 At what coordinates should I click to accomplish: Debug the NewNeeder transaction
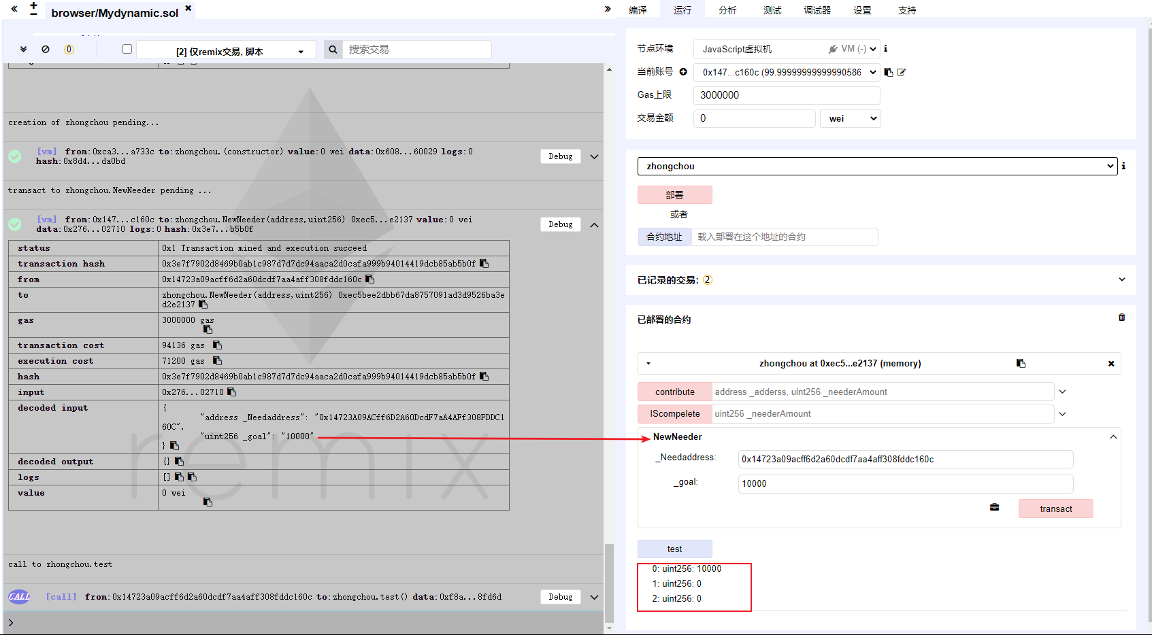(561, 224)
